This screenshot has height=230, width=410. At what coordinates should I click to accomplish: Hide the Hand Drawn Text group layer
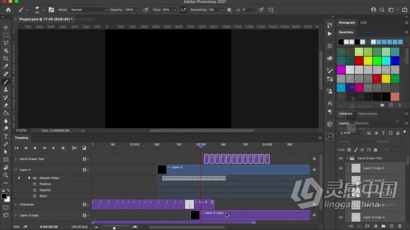[x=341, y=158]
